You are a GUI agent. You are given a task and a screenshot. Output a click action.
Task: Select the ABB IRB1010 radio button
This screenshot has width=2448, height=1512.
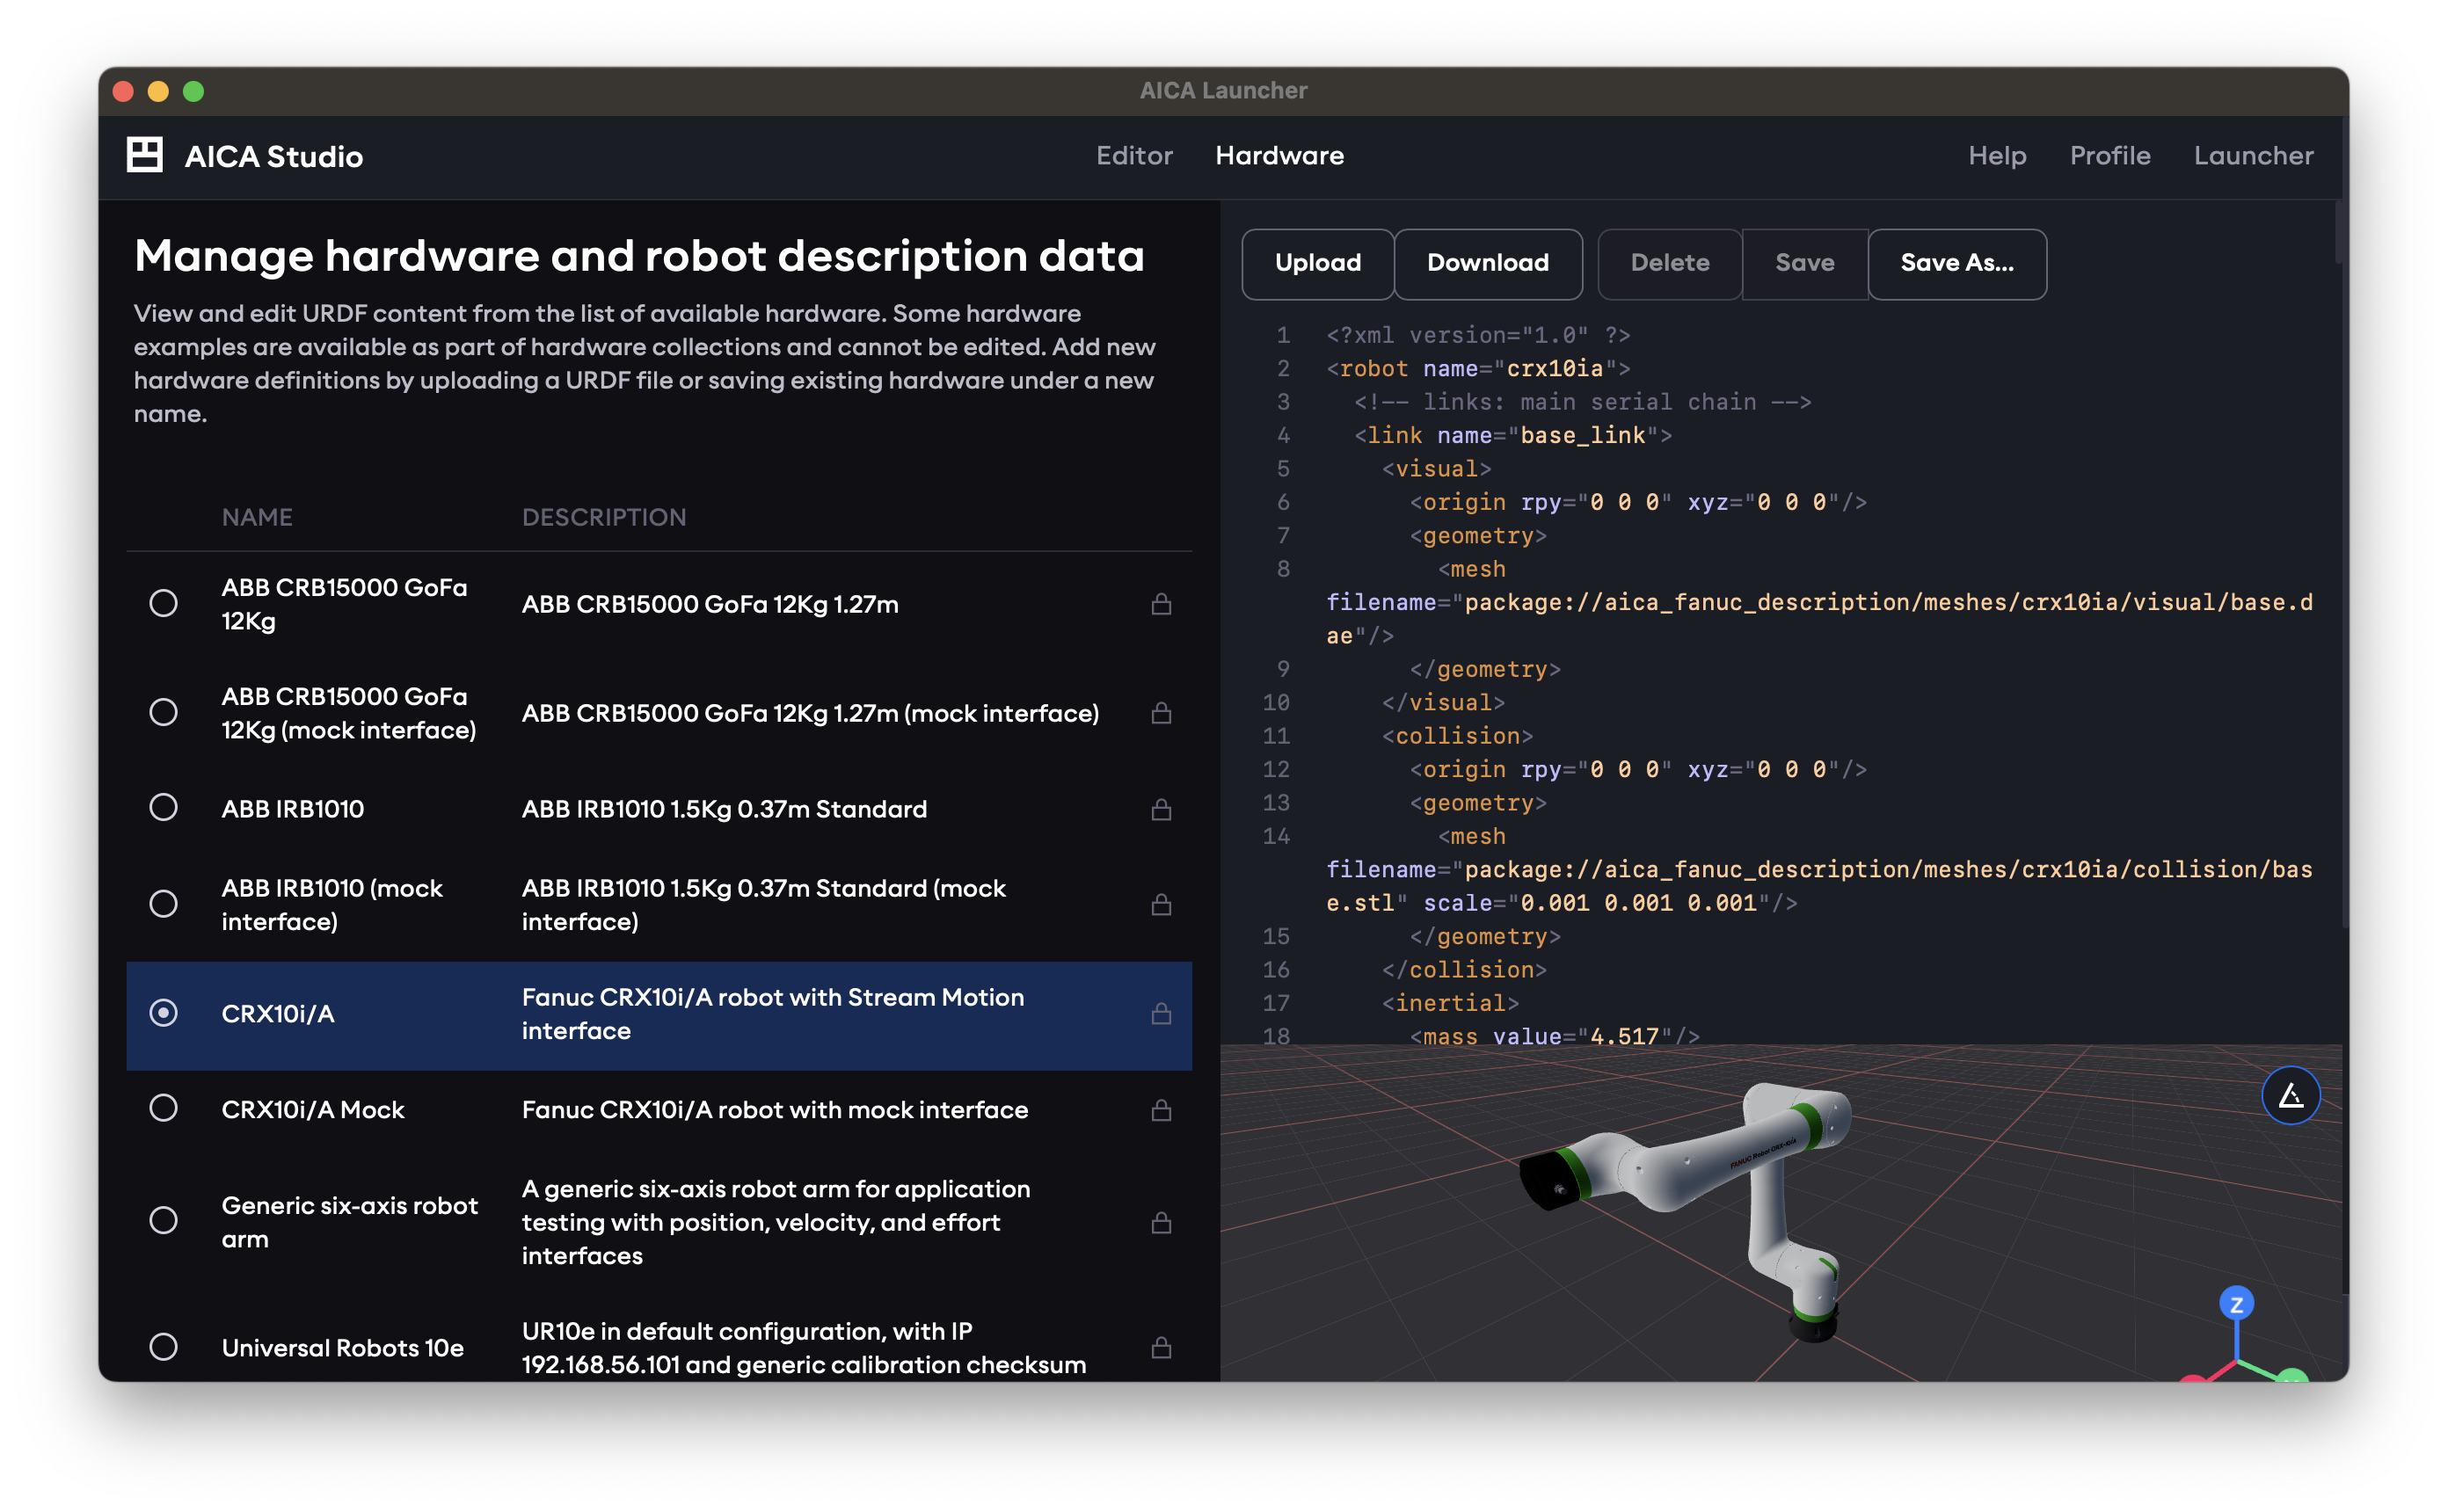pos(163,810)
